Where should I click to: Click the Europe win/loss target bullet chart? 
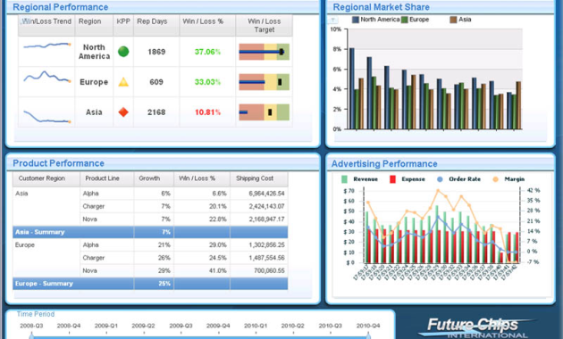coord(264,82)
